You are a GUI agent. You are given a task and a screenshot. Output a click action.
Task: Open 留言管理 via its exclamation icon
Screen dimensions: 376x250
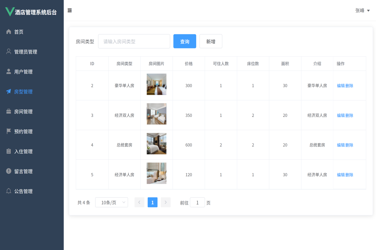point(8,171)
